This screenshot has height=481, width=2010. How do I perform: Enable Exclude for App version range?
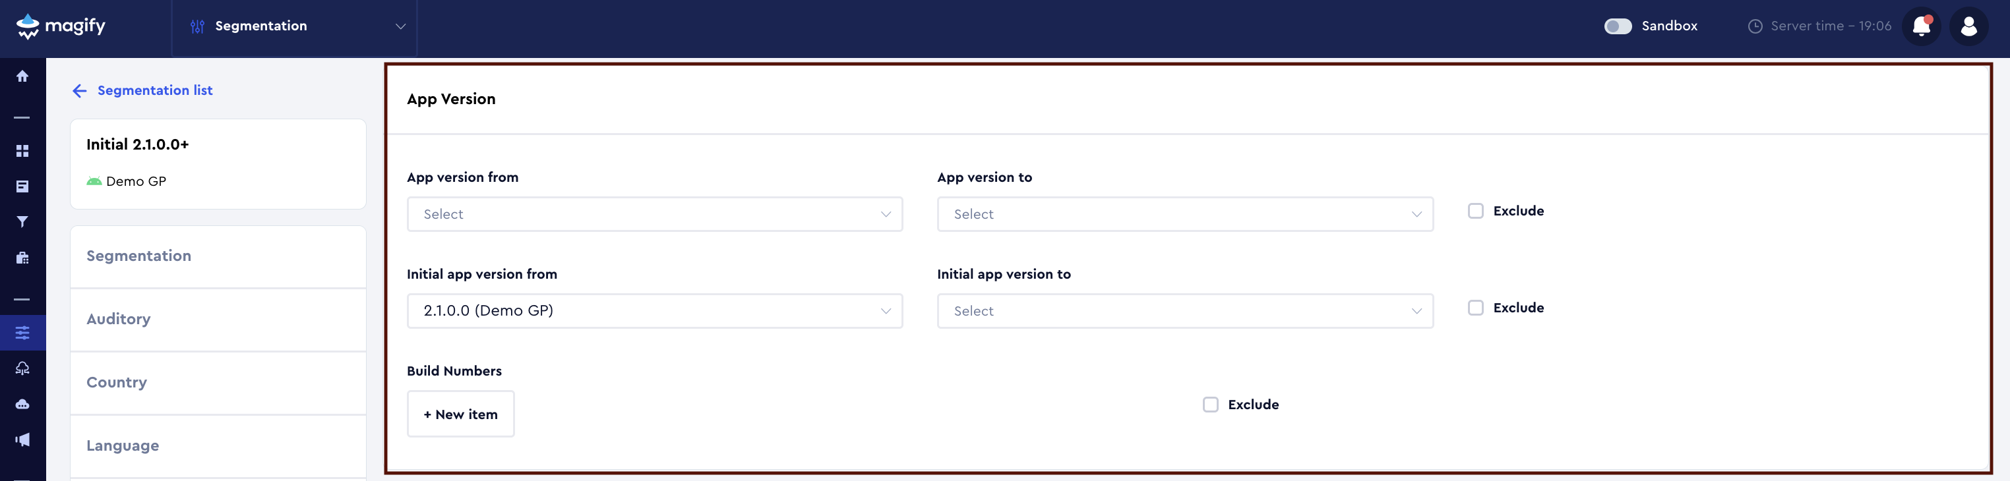click(1475, 210)
